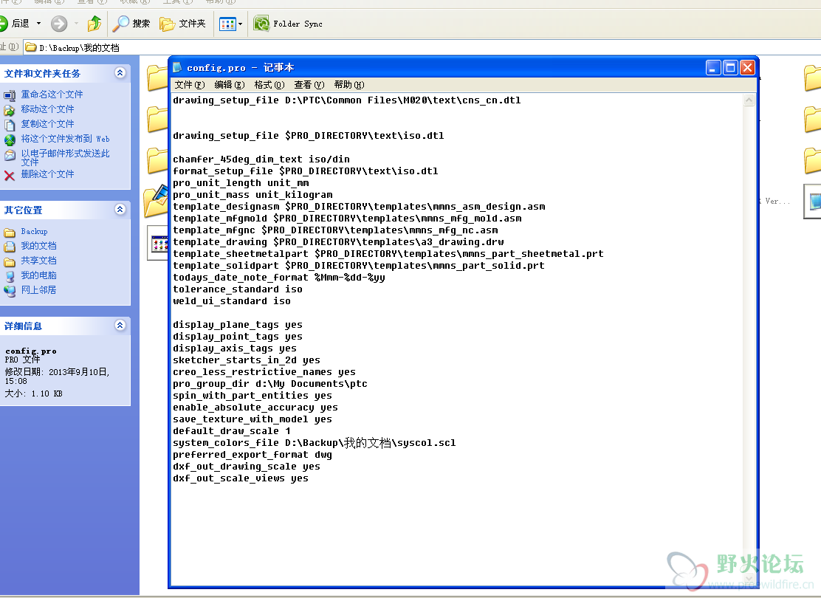Launch Folder Sync from the toolbar
821x598 pixels.
click(288, 24)
